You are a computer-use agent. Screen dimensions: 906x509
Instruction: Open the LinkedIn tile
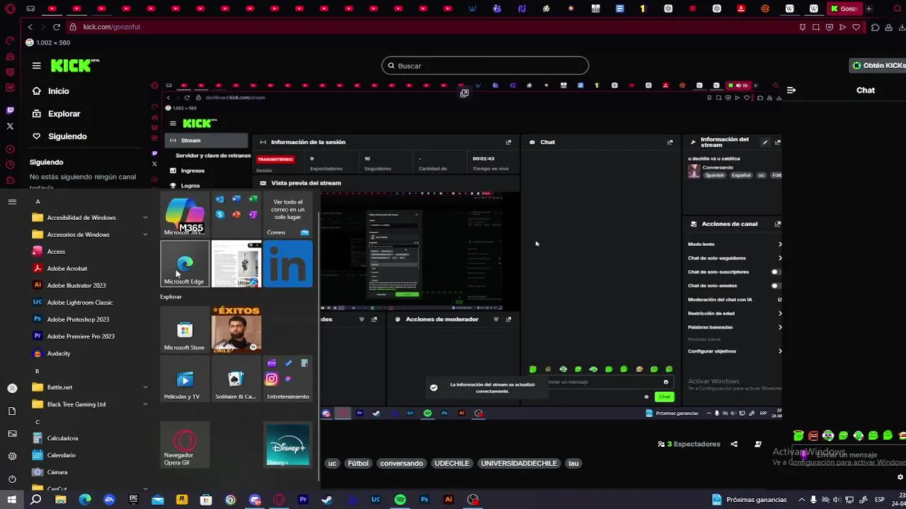[x=288, y=264]
